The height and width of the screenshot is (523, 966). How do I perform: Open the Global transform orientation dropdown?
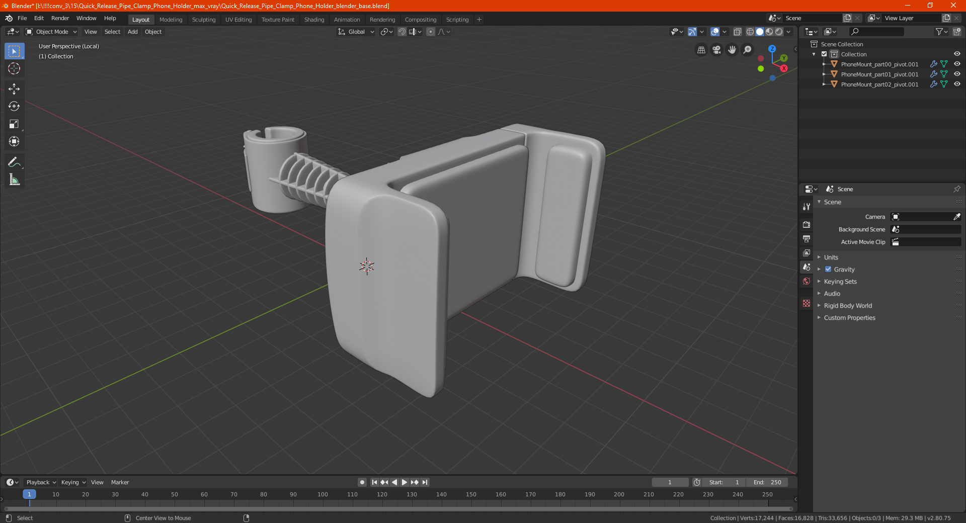click(x=356, y=32)
